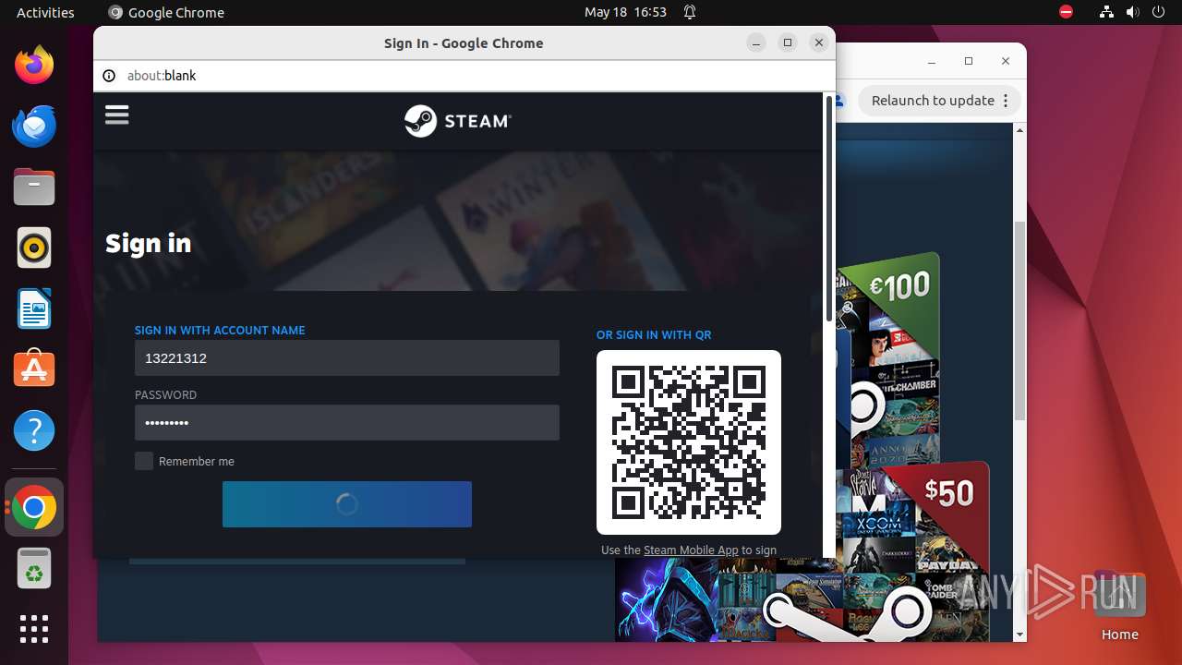Open the Home desktop folder
This screenshot has width=1182, height=665.
(1119, 605)
